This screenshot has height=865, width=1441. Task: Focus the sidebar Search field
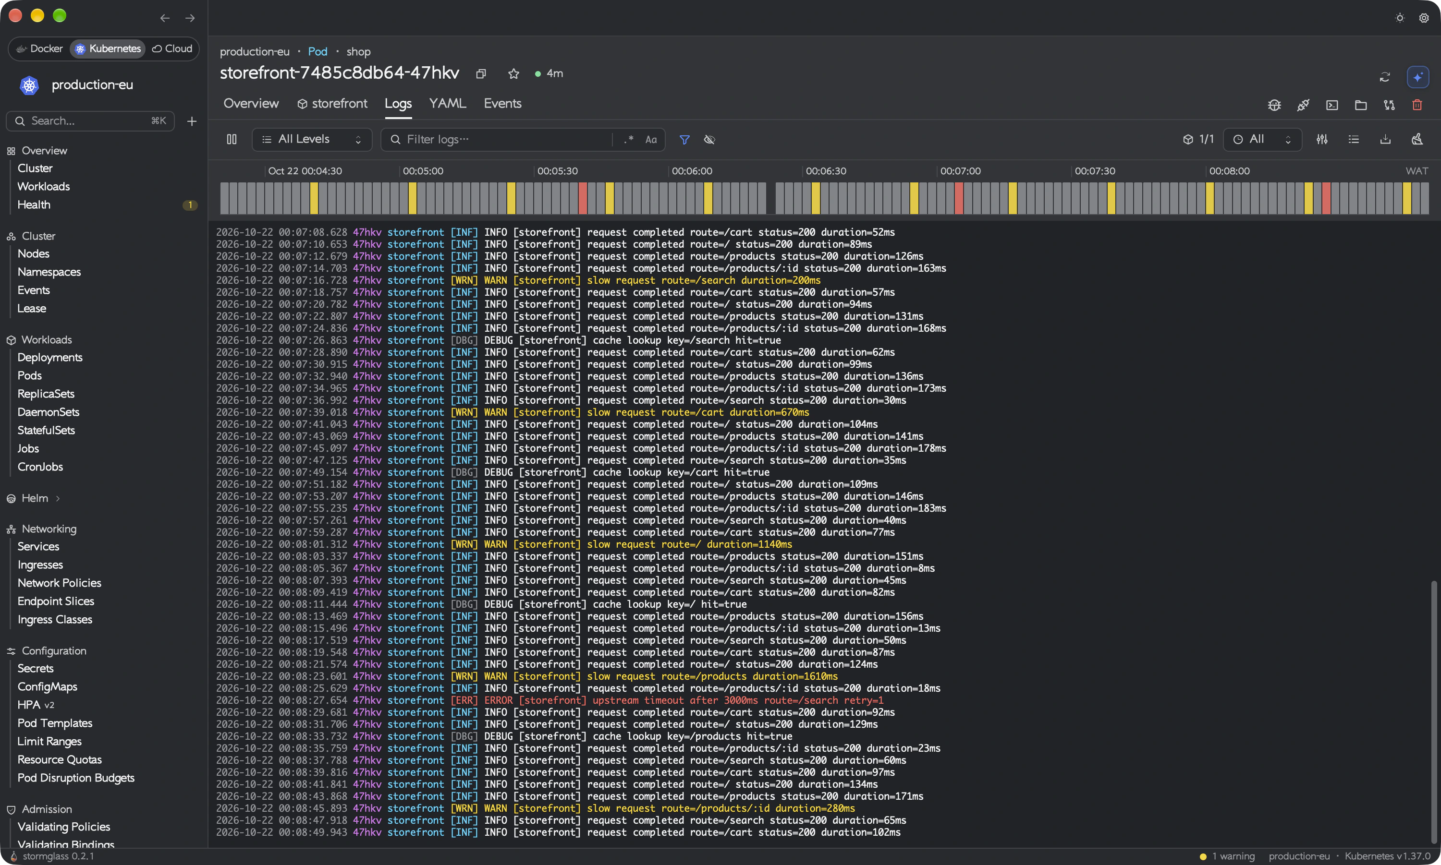tap(90, 120)
